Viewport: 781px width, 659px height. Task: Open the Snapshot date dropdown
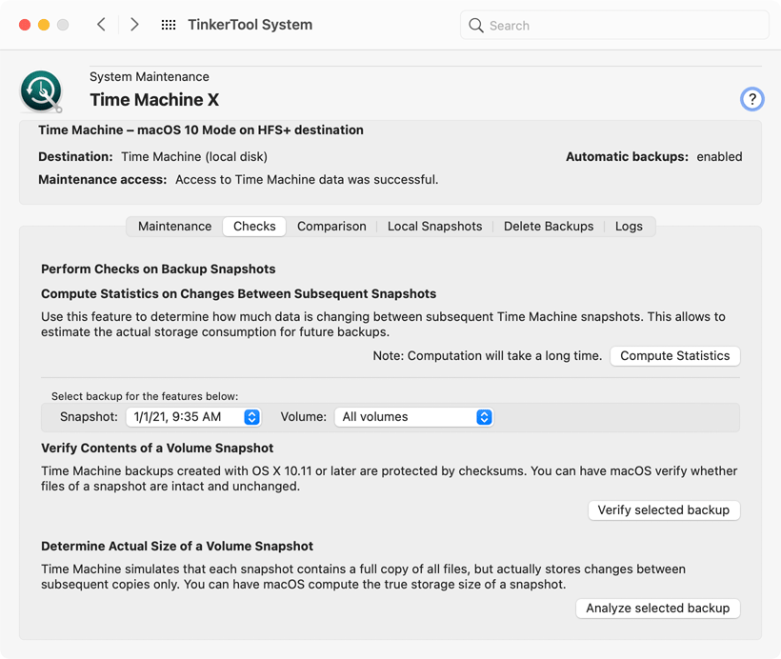click(x=193, y=417)
